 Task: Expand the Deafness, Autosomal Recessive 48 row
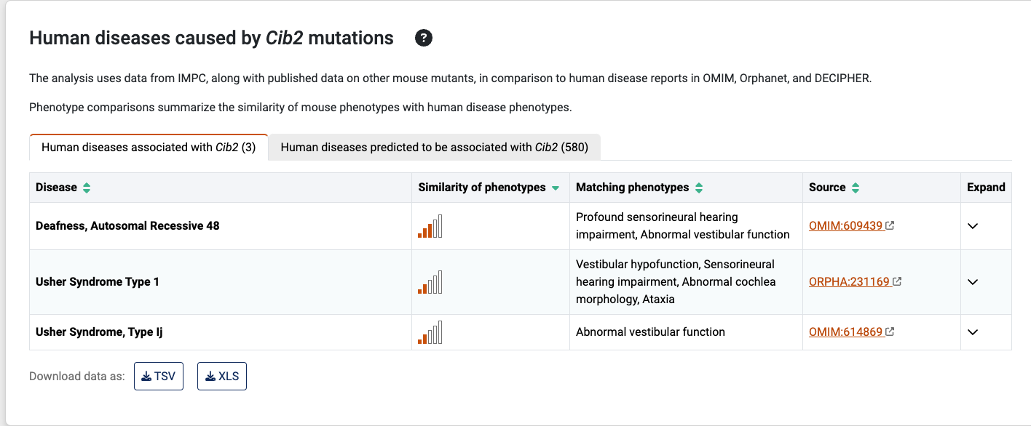point(973,226)
